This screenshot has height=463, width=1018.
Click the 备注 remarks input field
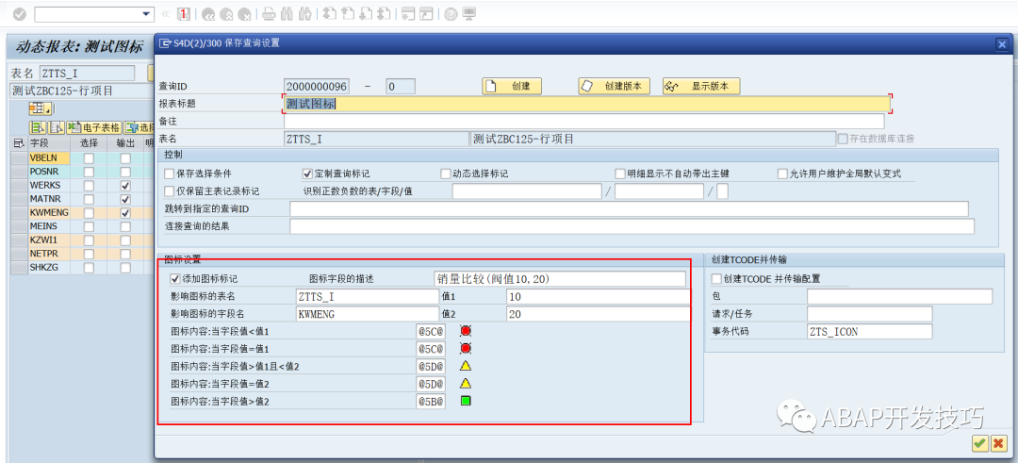583,122
